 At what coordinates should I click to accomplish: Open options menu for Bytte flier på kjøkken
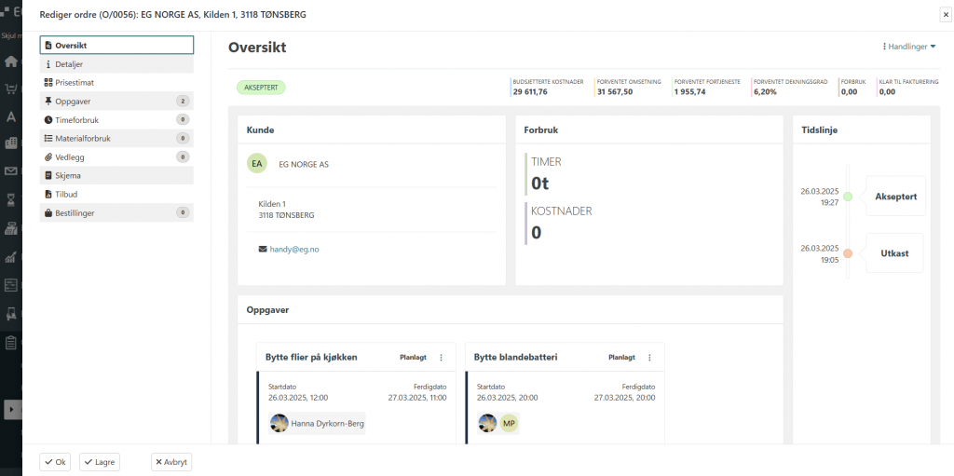click(441, 358)
